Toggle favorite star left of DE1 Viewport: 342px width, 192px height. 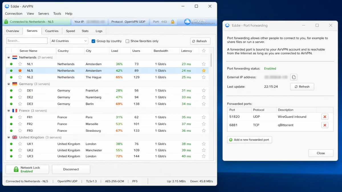tap(20, 90)
